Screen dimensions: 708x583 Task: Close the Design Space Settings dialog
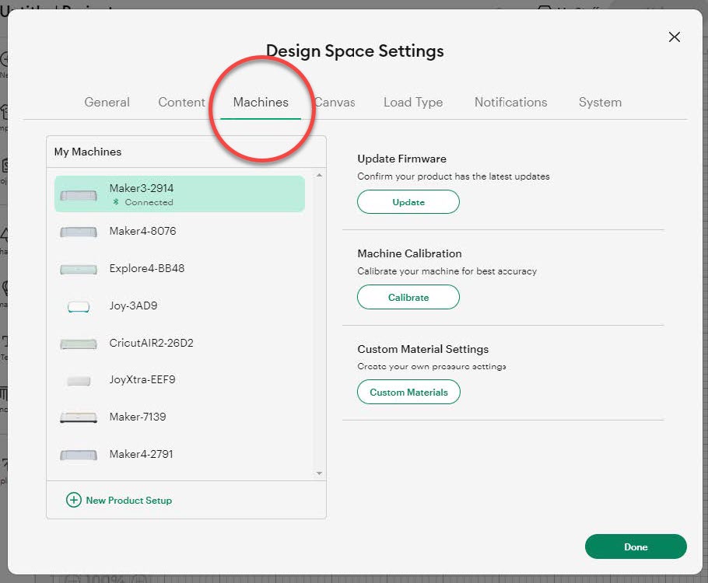[x=674, y=37]
